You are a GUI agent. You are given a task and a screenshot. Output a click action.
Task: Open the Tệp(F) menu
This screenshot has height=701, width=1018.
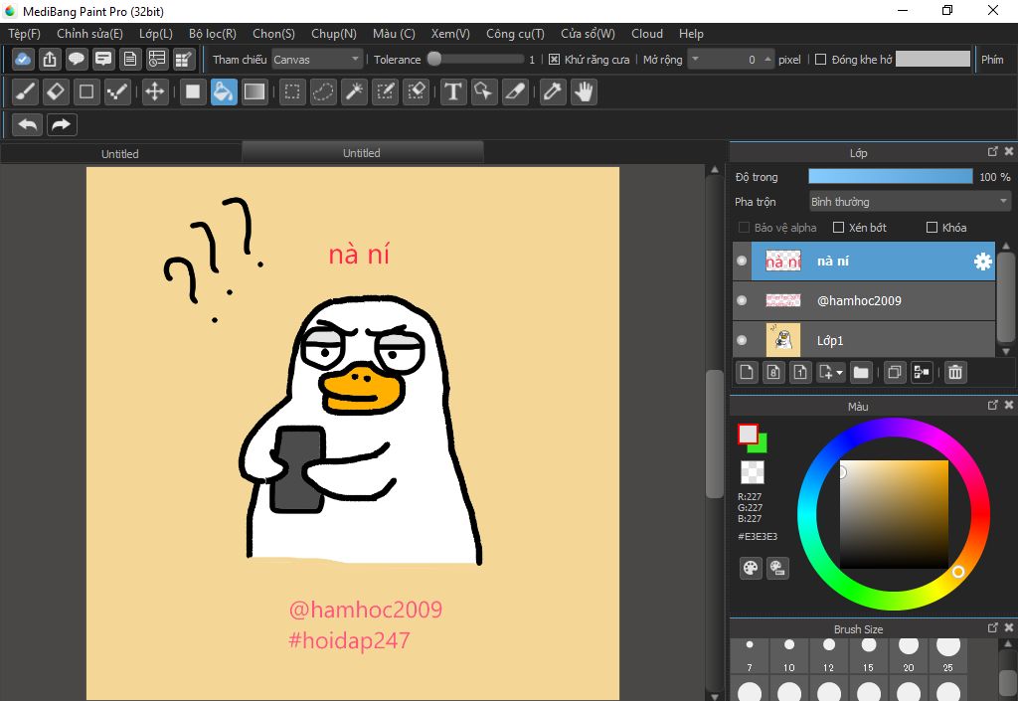pos(24,34)
